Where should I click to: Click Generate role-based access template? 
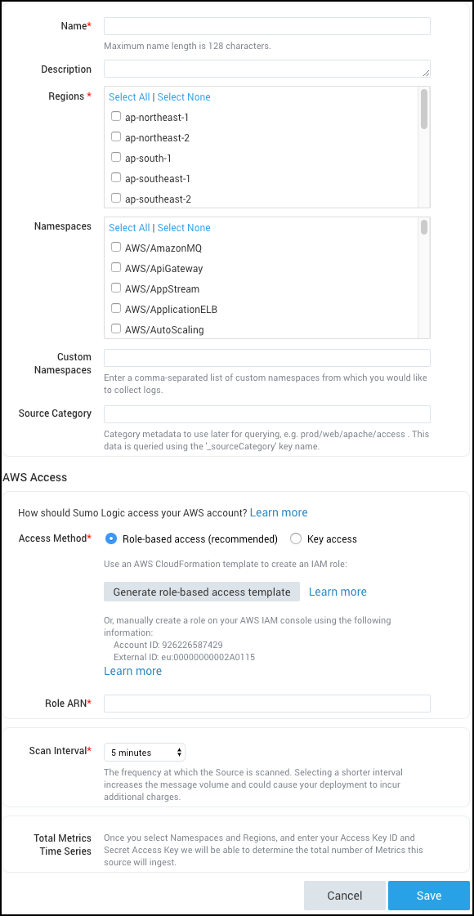click(201, 592)
